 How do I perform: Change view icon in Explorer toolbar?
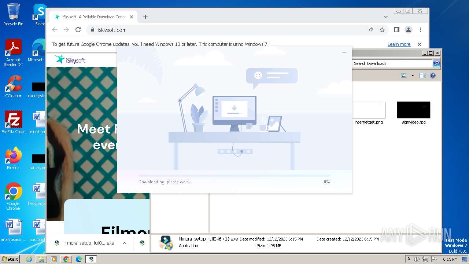pyautogui.click(x=404, y=76)
